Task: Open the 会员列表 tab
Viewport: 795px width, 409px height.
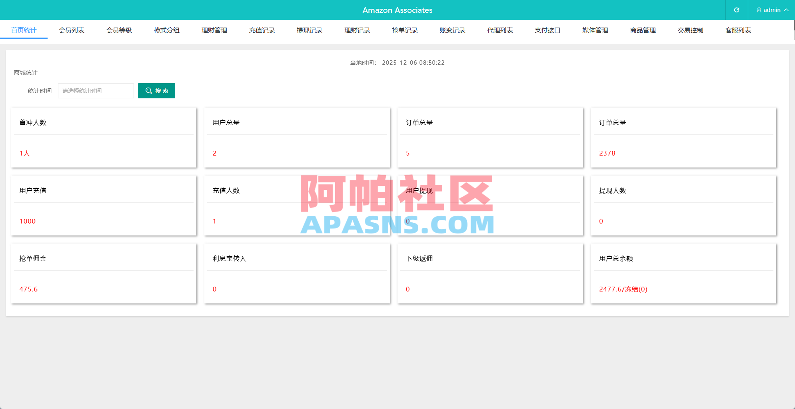Action: pos(72,30)
